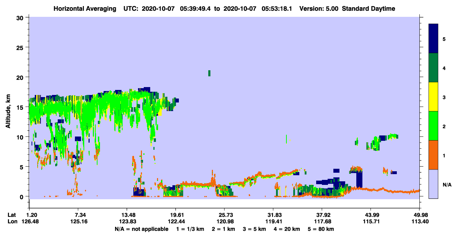The image size is (466, 239).
Task: Click the longitude value '115.71'
Action: point(371,221)
